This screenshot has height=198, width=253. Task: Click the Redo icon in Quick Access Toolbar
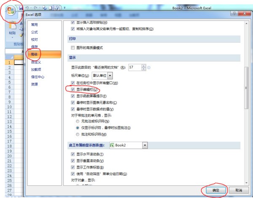pyautogui.click(x=36, y=8)
